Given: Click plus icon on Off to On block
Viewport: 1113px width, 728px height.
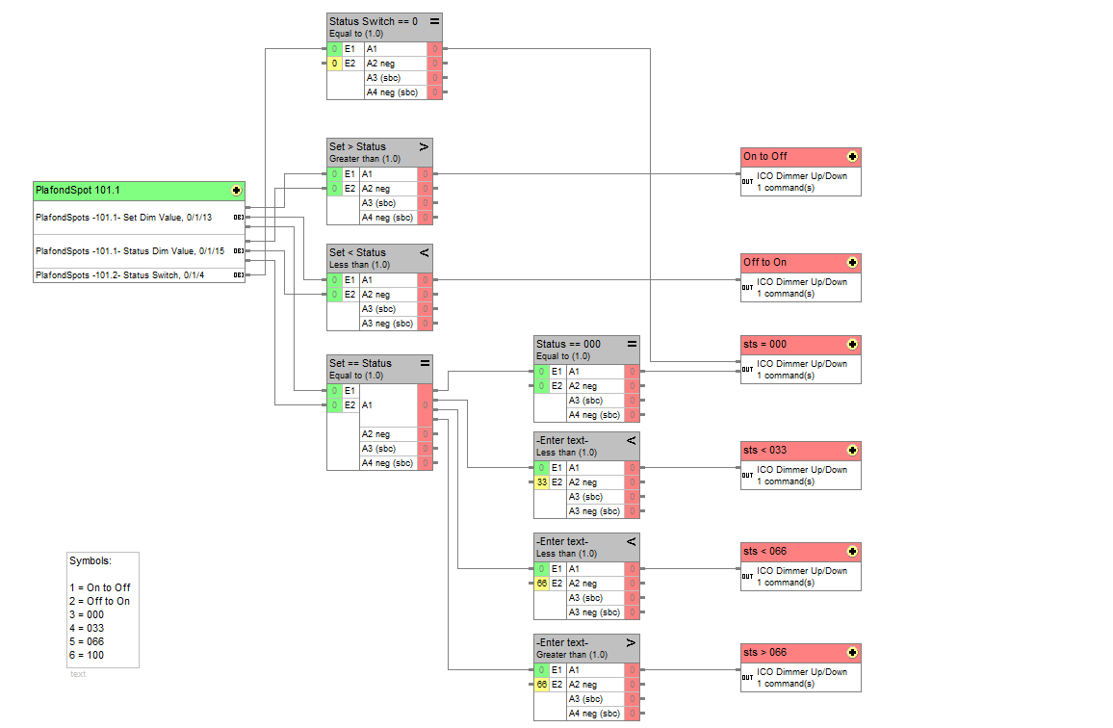Looking at the screenshot, I should point(852,263).
